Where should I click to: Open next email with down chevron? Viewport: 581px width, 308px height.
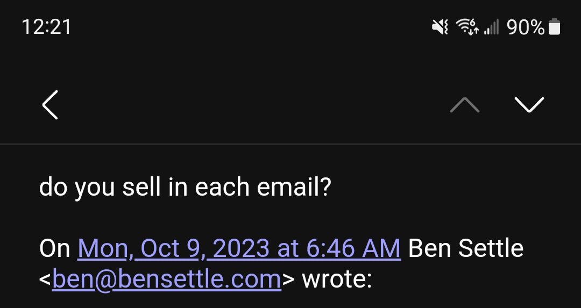[x=529, y=105]
